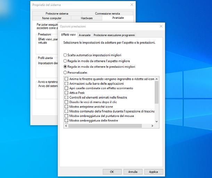212x178 pixels.
Task: Select 'Scelta automatica impostazioni migliori' radio button
Action: coord(65,55)
